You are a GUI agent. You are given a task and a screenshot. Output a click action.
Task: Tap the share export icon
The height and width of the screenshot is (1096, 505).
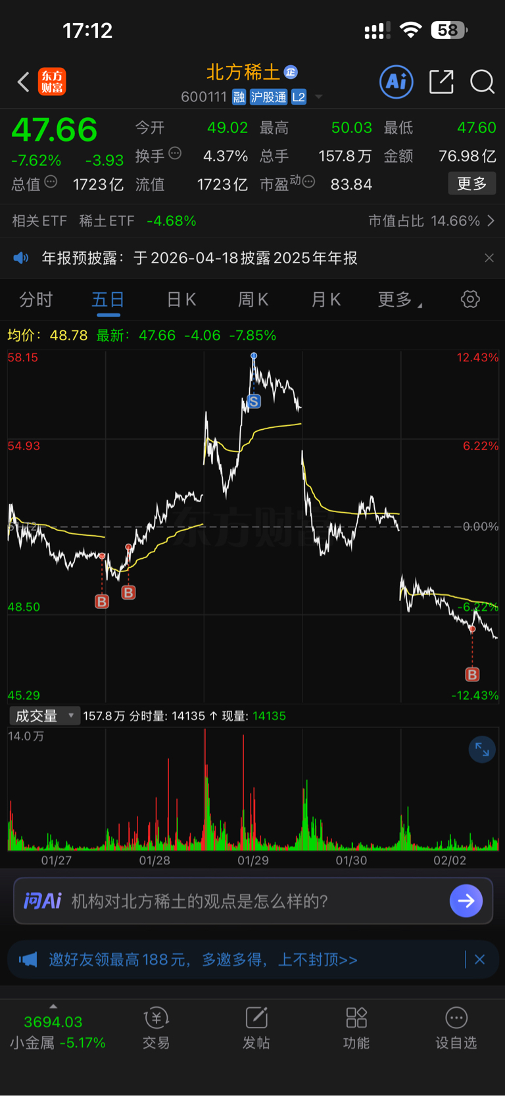[x=441, y=82]
